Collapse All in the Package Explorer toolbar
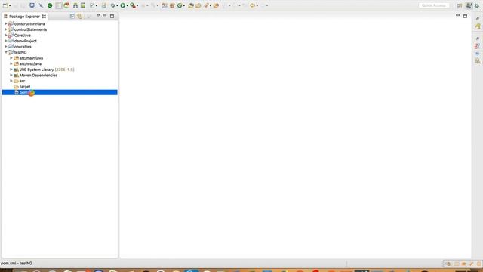This screenshot has height=272, width=483. click(x=72, y=16)
